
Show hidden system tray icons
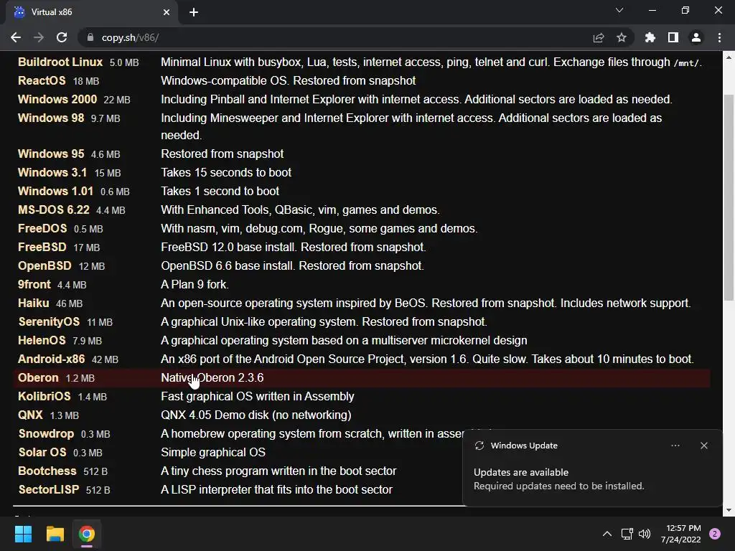point(607,534)
